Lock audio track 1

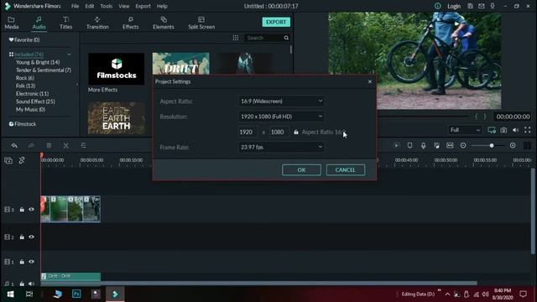[x=22, y=284]
